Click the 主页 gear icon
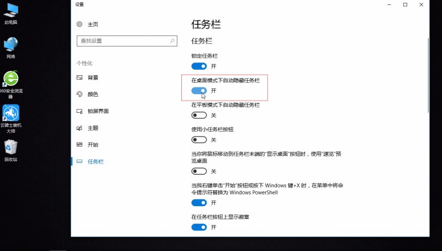The image size is (442, 251). click(x=80, y=24)
